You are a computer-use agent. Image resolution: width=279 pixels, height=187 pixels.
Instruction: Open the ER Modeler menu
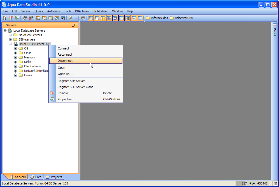tap(100, 11)
